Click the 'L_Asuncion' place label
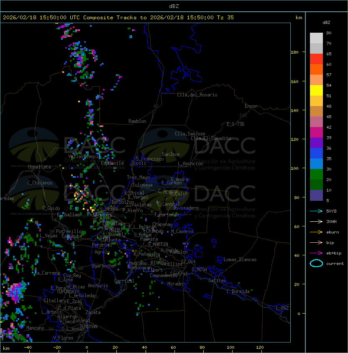Viewport: 348px width, 353px height. (x=190, y=164)
